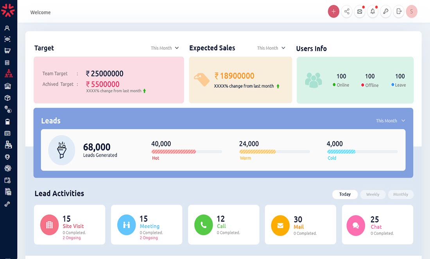Open the list document sidebar icon
430x259 pixels.
click(7, 63)
